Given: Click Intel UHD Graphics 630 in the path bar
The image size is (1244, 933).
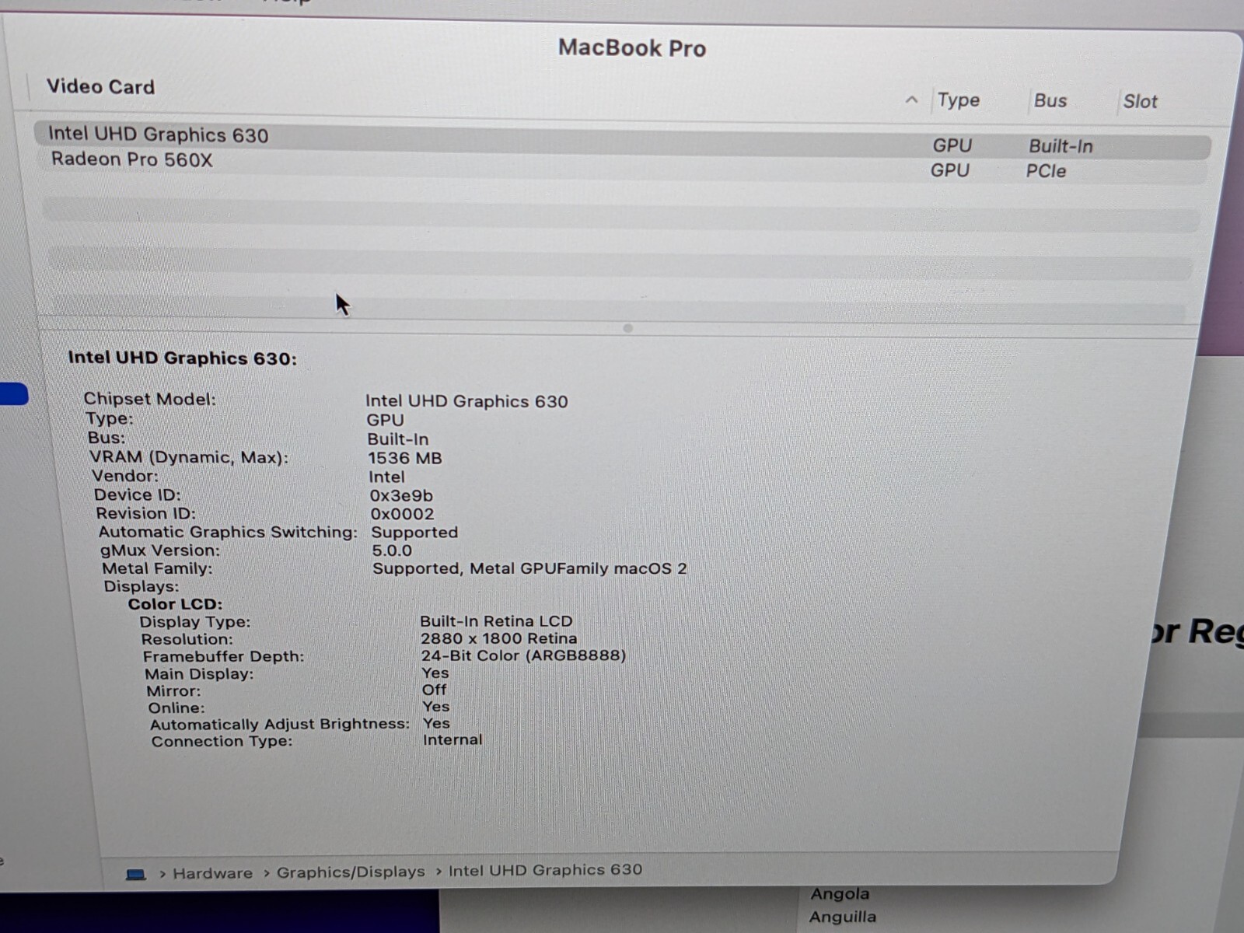Looking at the screenshot, I should tap(545, 870).
